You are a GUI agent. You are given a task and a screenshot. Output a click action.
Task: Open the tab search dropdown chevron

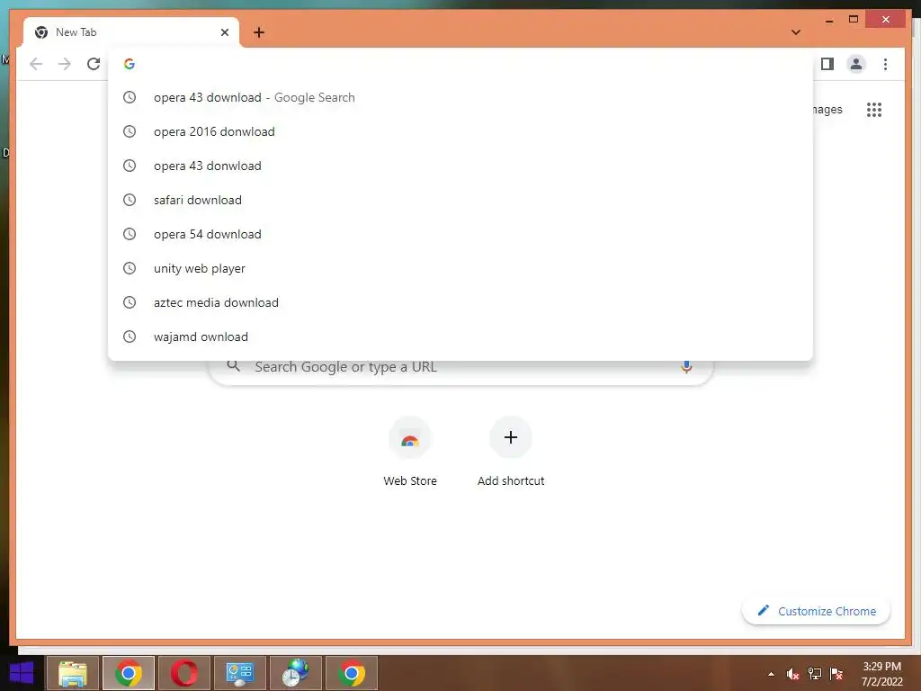point(796,32)
